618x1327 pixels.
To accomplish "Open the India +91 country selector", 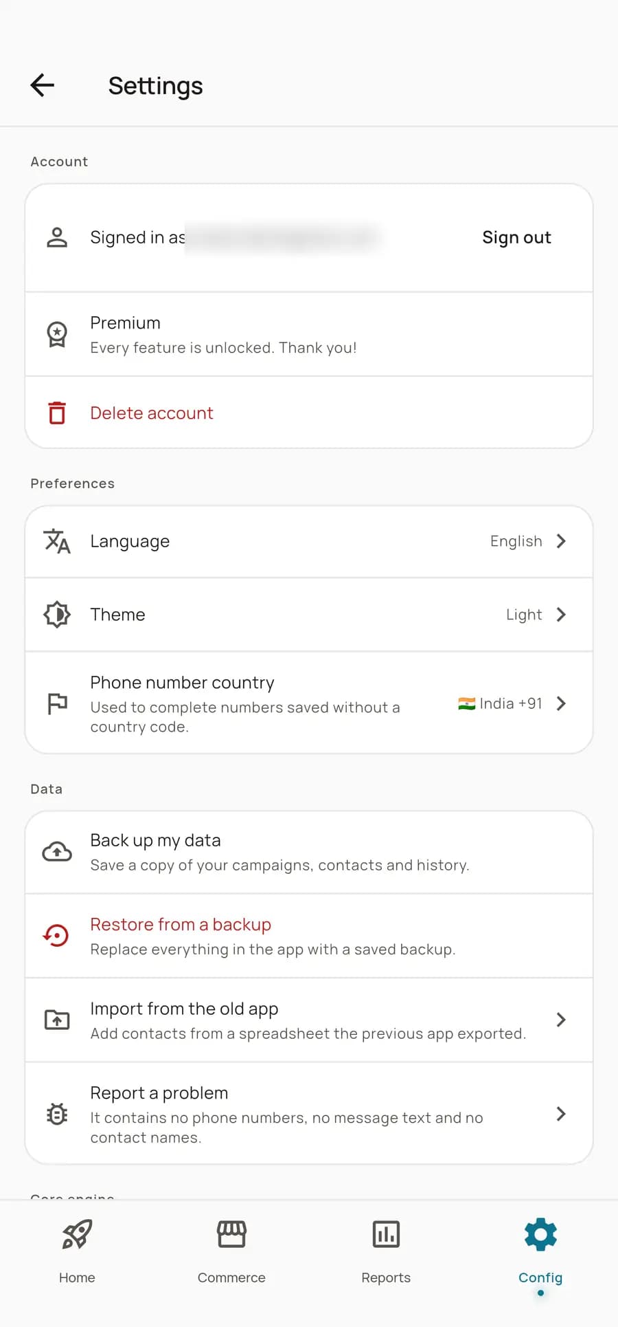I will tap(512, 703).
